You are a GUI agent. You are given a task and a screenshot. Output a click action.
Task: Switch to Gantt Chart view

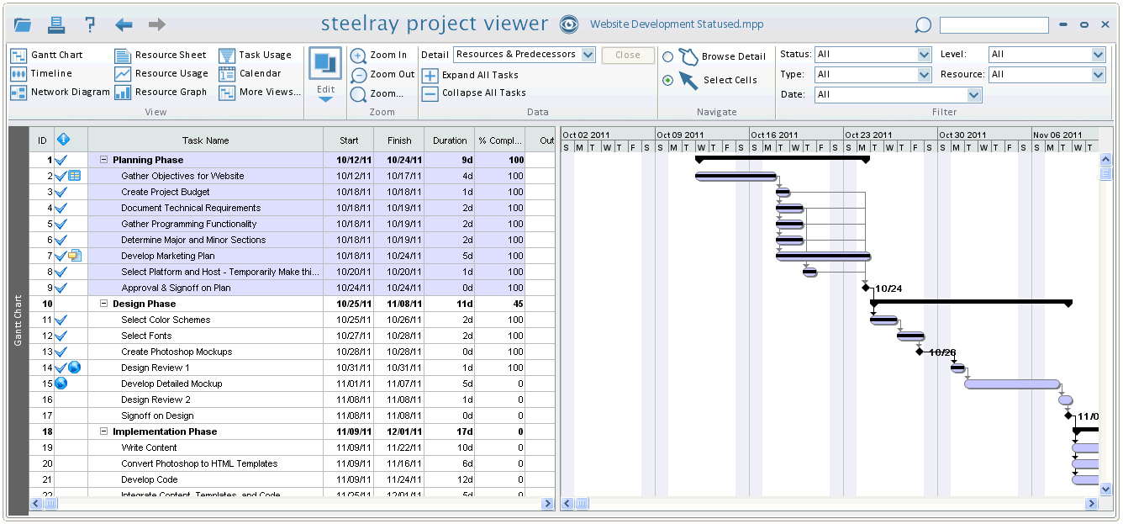46,55
